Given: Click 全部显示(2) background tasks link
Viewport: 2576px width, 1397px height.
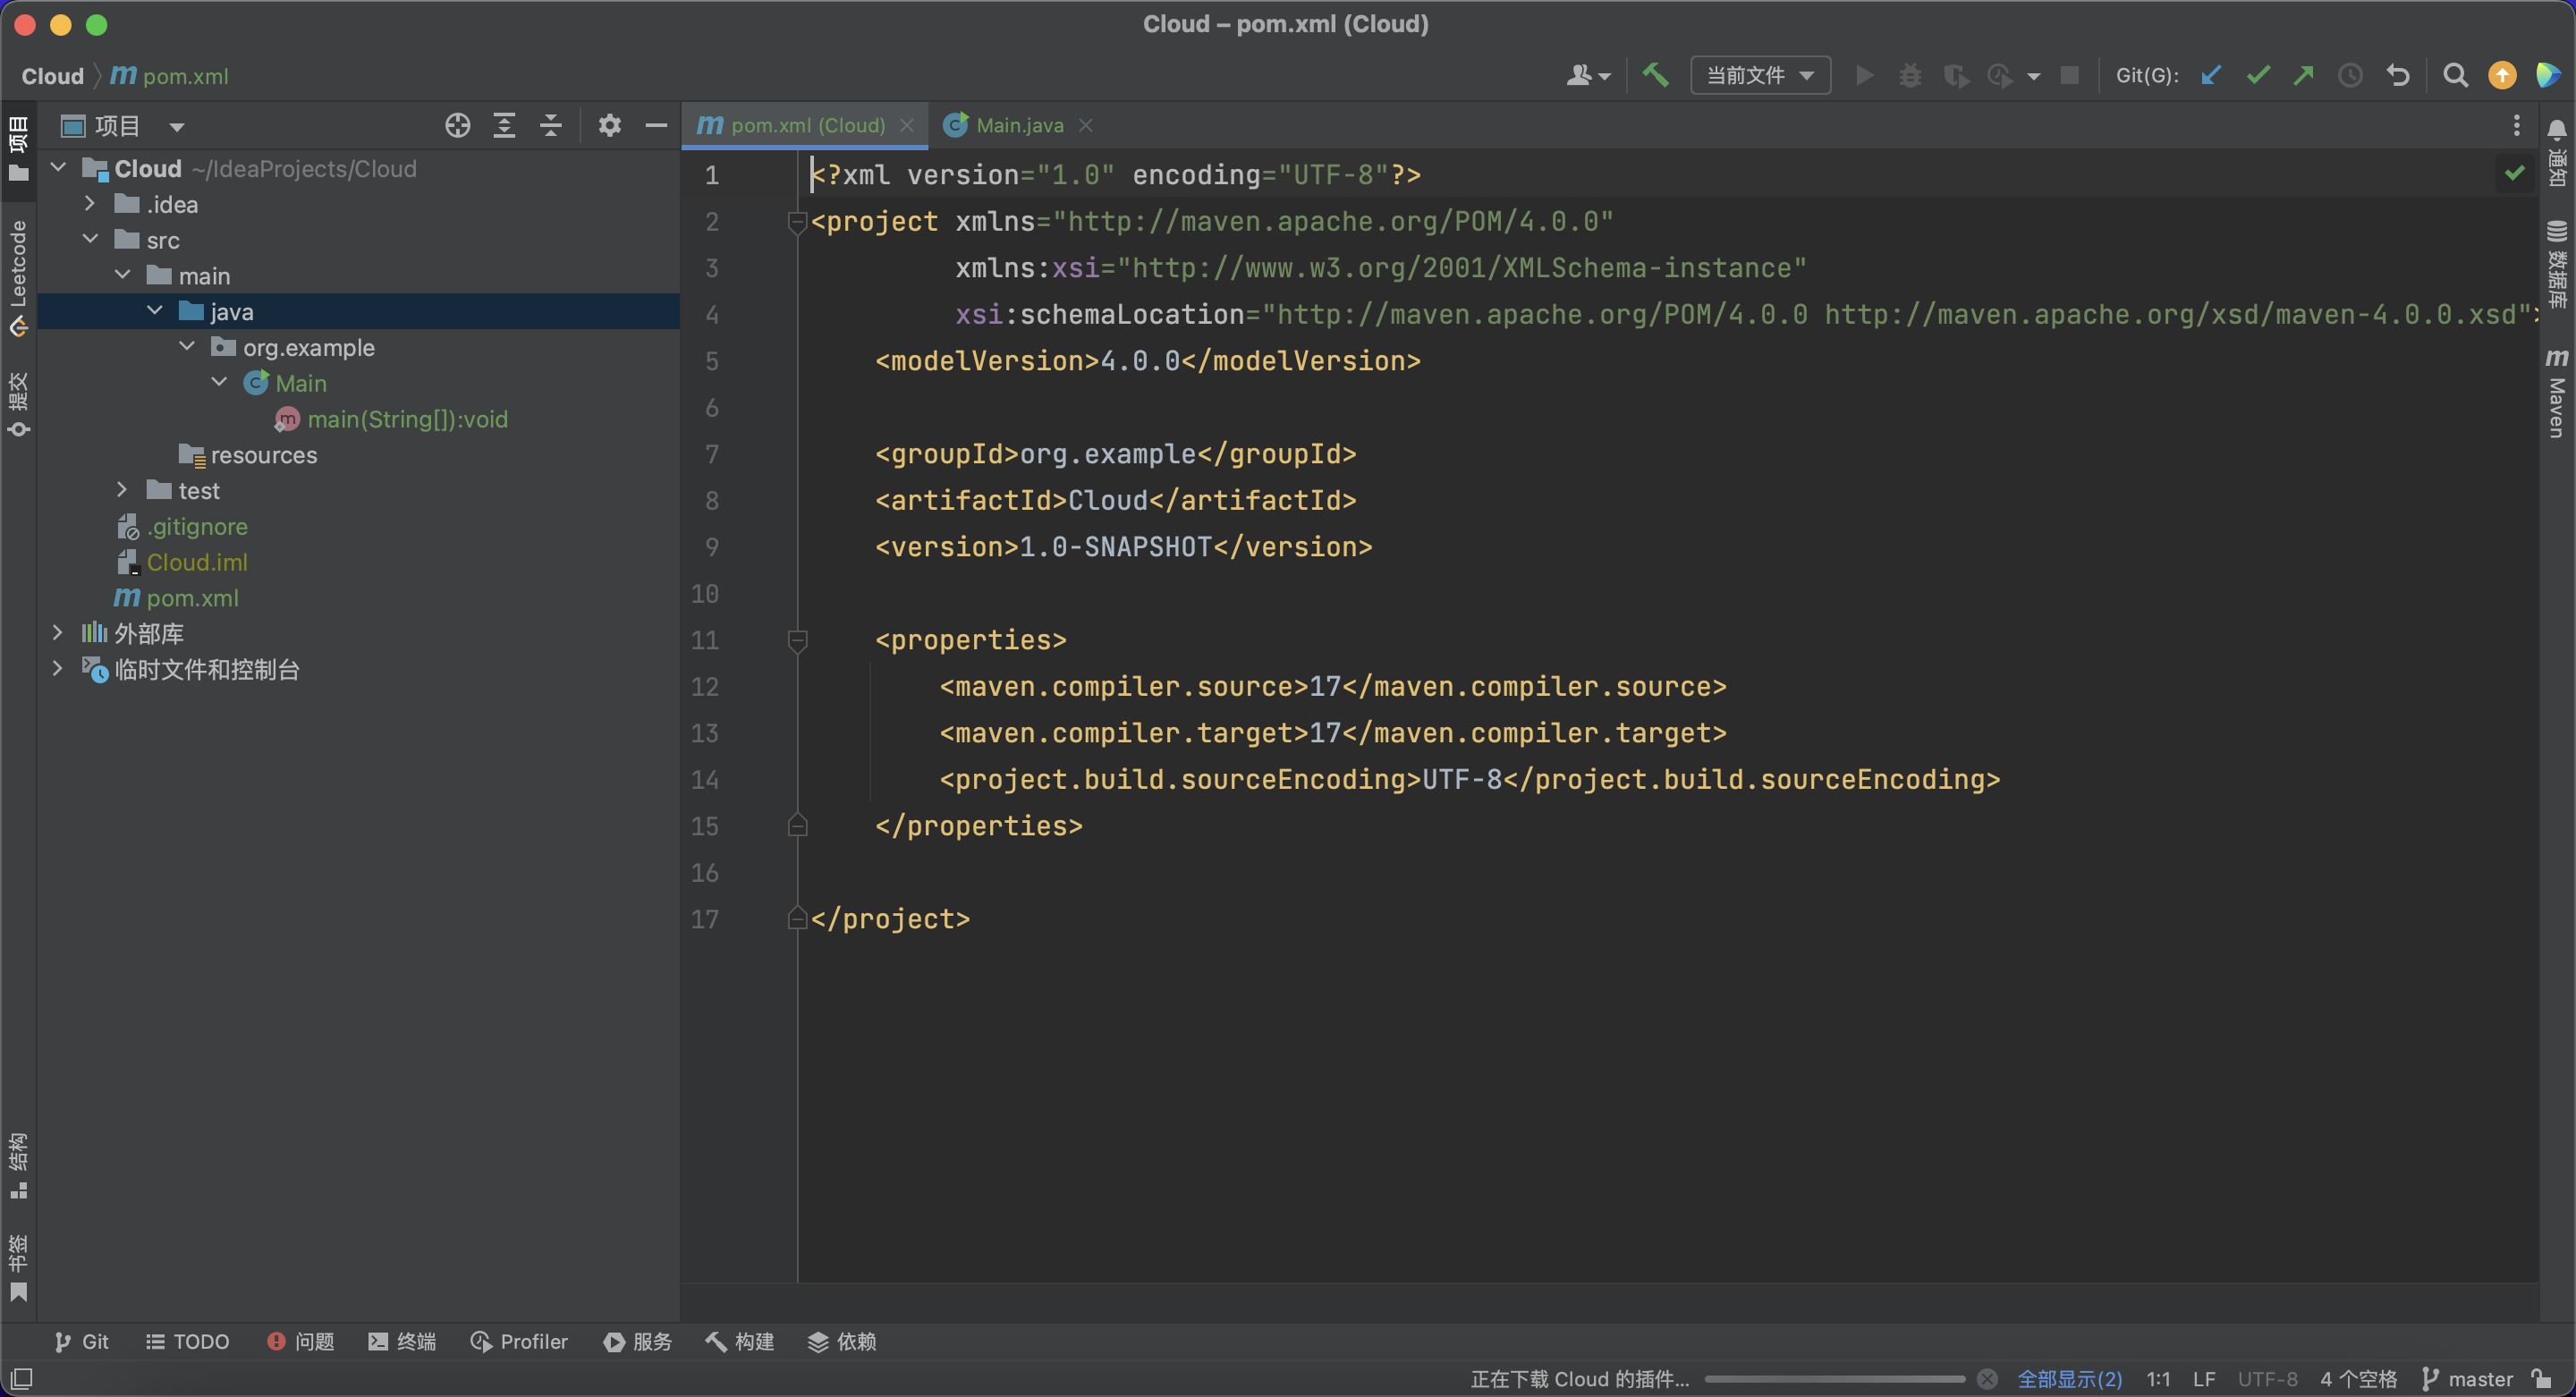Looking at the screenshot, I should click(x=2069, y=1379).
